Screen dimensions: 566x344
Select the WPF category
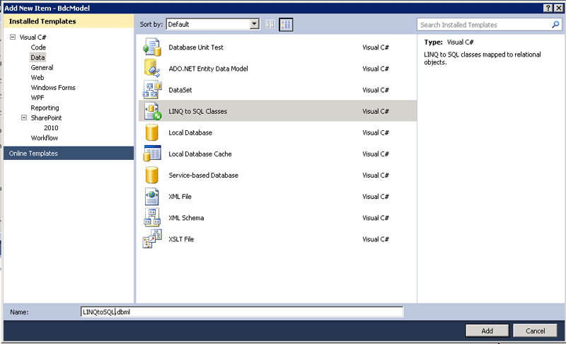point(37,98)
